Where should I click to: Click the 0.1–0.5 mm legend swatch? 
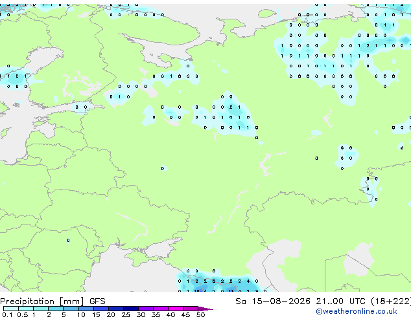[11, 309]
